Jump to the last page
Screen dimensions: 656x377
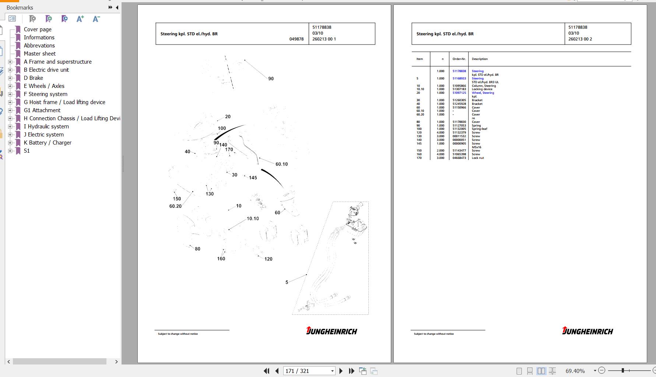[352, 371]
